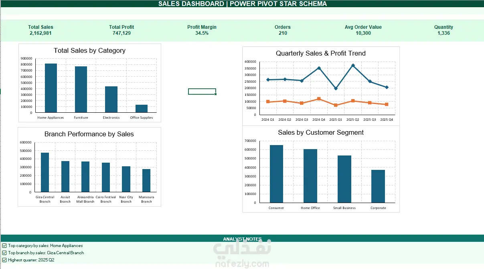Click the Furniture bar in category chart

coord(81,90)
